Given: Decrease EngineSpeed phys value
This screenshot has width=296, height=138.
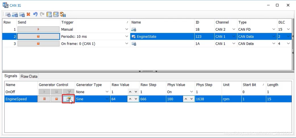Looking at the screenshot, I should pyautogui.click(x=191, y=99).
